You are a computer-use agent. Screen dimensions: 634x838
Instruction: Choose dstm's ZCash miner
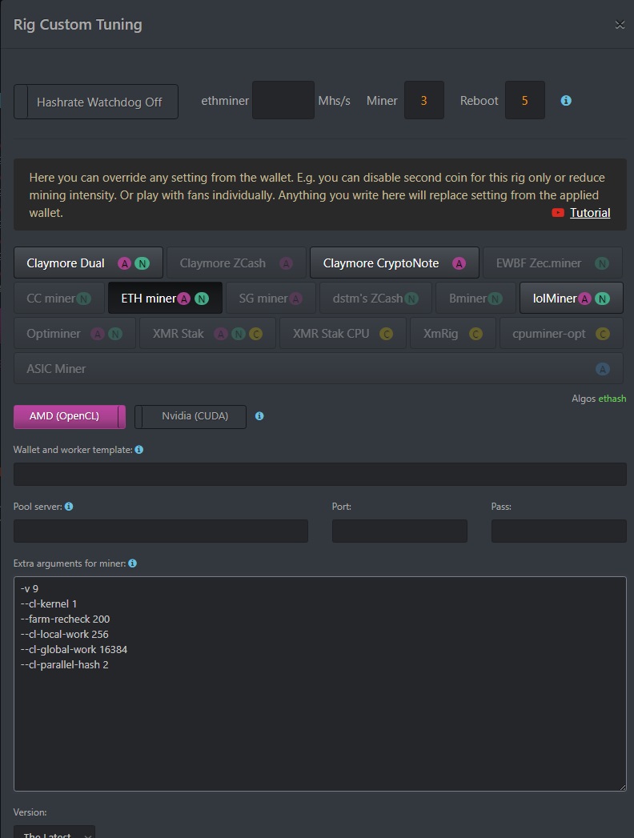tap(375, 299)
